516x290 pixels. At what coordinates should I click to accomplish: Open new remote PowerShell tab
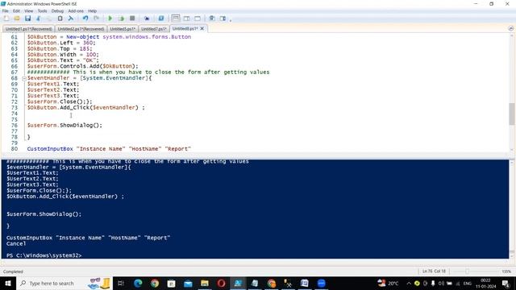click(147, 19)
